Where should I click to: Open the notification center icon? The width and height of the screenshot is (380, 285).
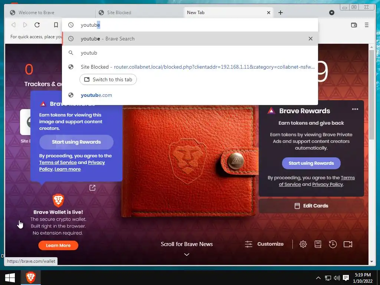pos(346,278)
